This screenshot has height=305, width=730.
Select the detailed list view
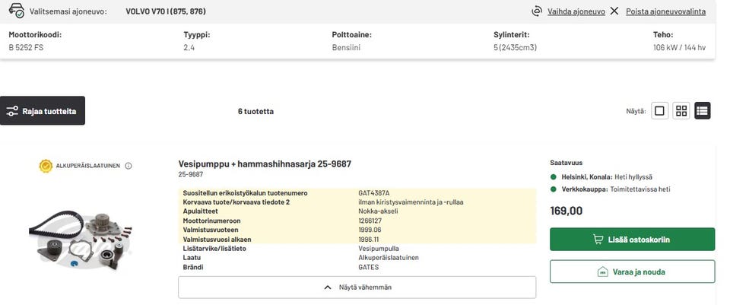pos(703,111)
